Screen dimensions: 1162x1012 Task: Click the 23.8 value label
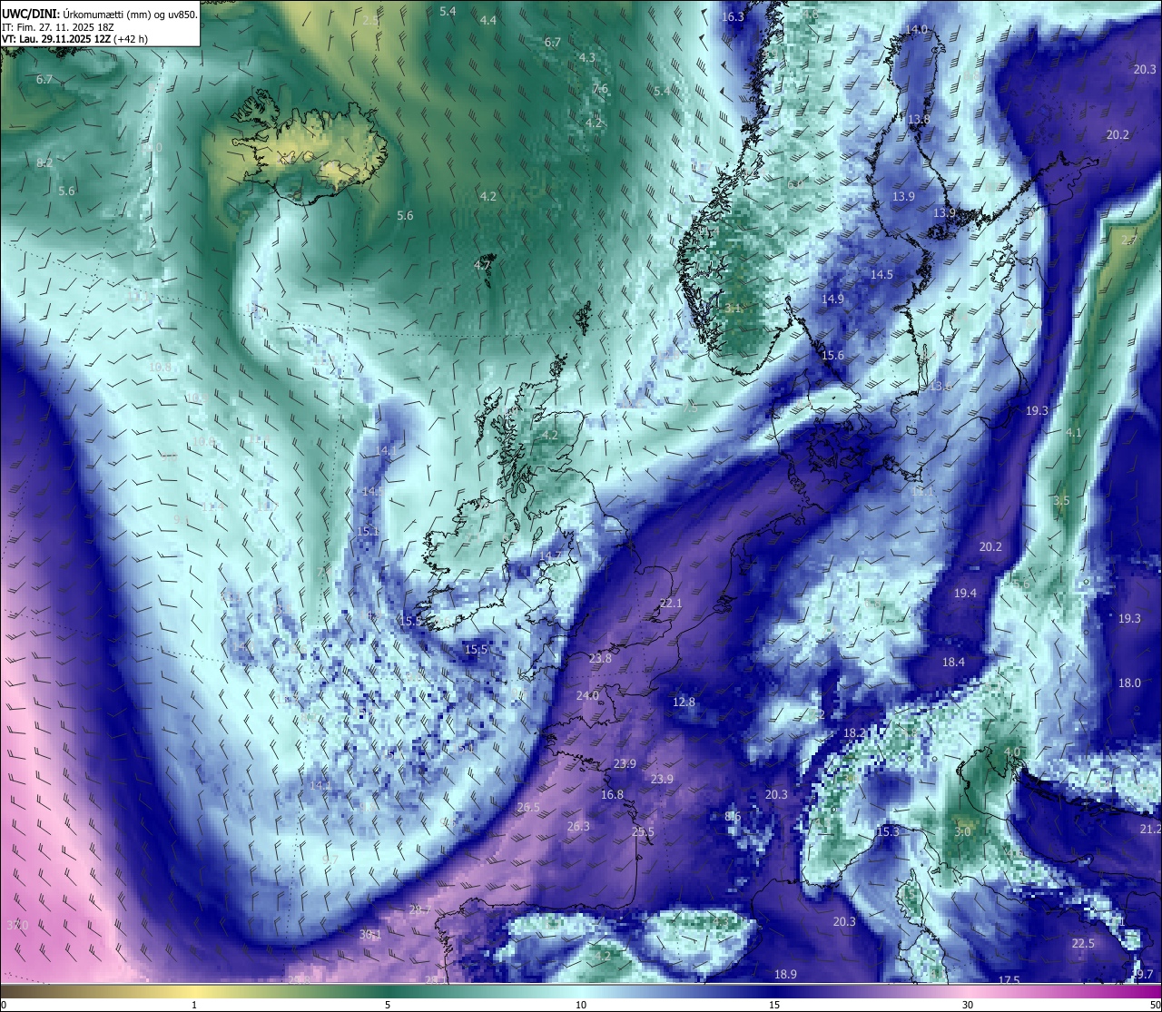click(600, 658)
